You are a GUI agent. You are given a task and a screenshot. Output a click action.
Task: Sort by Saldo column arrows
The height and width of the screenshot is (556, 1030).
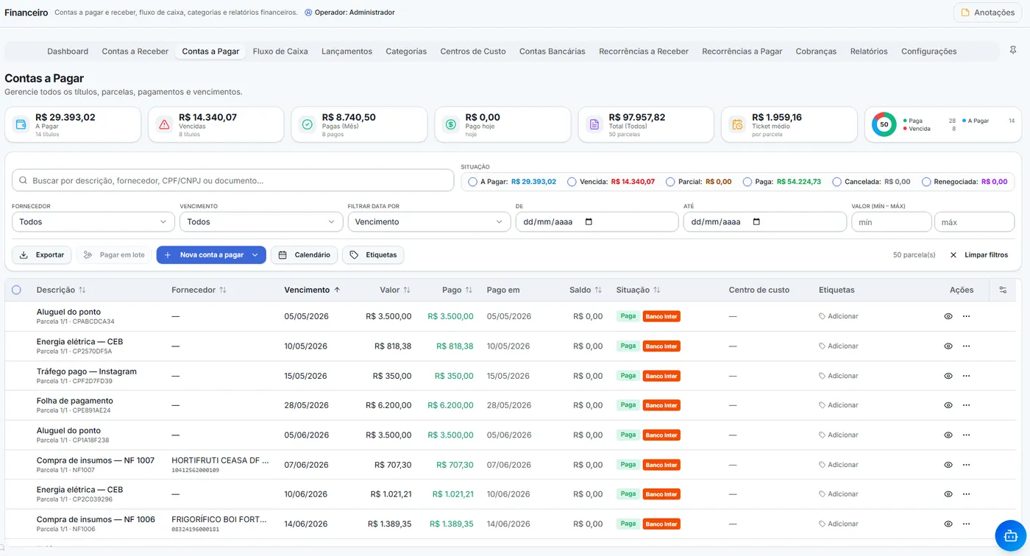click(x=598, y=290)
